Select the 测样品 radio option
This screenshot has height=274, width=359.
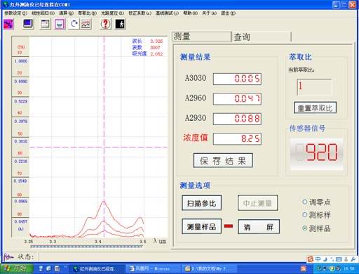pos(316,228)
